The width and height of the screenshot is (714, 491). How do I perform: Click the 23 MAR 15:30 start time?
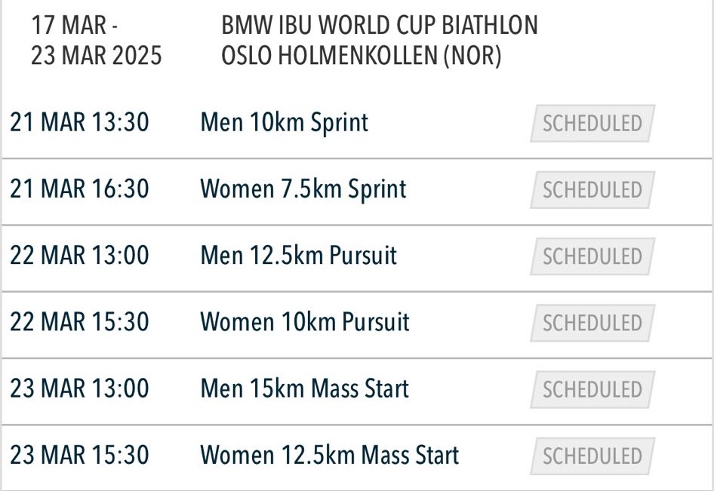point(79,455)
